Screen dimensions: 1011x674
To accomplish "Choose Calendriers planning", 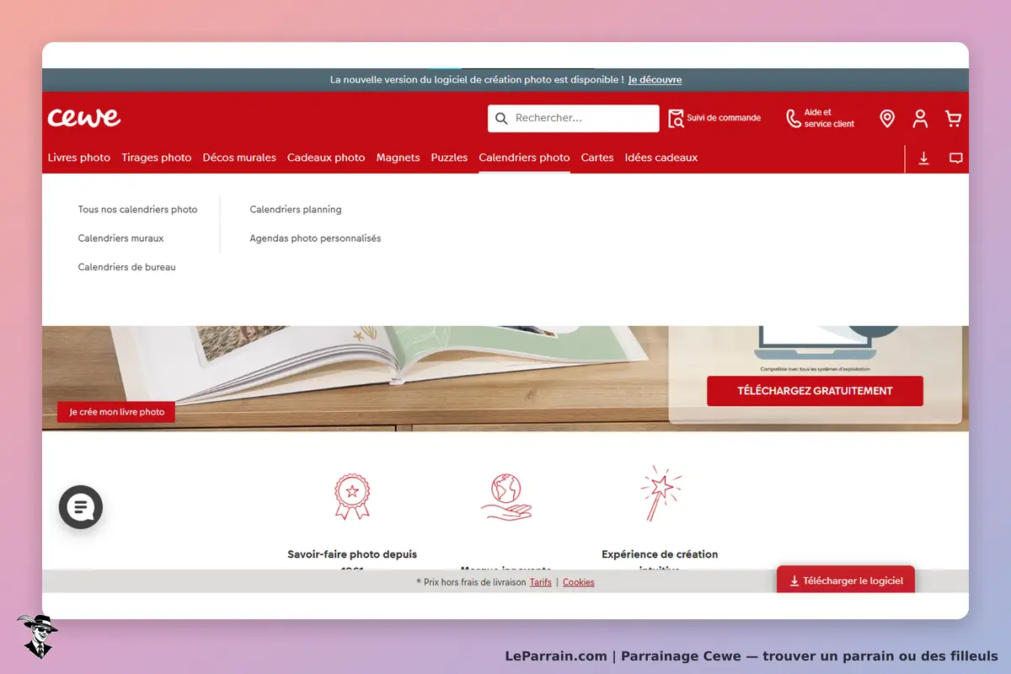I will pyautogui.click(x=296, y=210).
